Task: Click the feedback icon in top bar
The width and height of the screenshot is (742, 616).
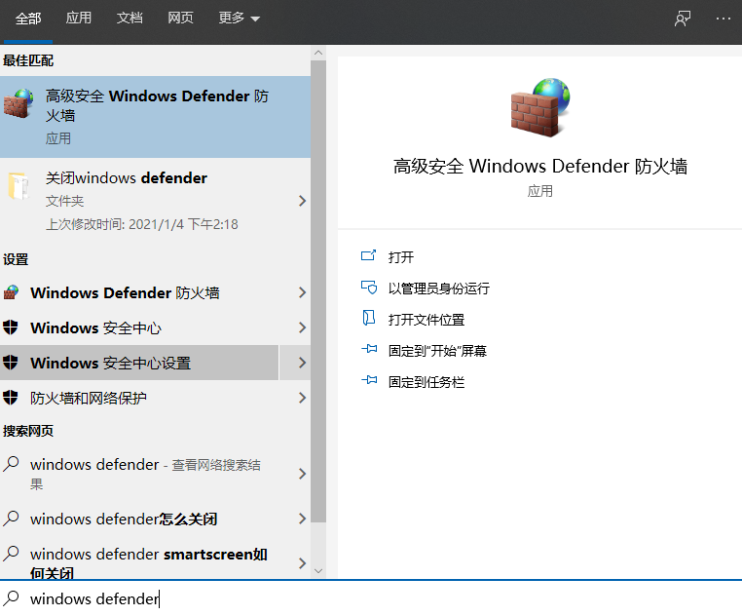Action: pyautogui.click(x=683, y=19)
